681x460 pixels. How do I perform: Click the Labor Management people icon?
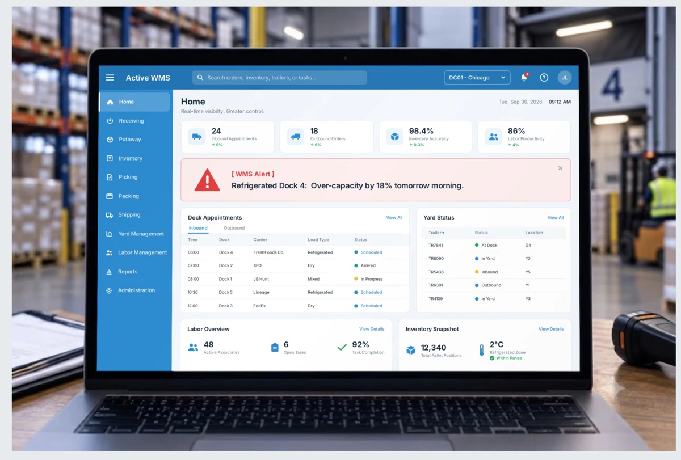110,253
